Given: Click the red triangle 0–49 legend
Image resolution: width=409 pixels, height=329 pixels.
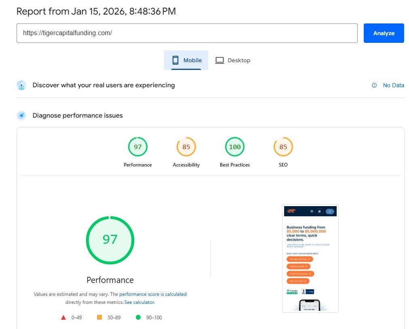Looking at the screenshot, I should pyautogui.click(x=63, y=318).
